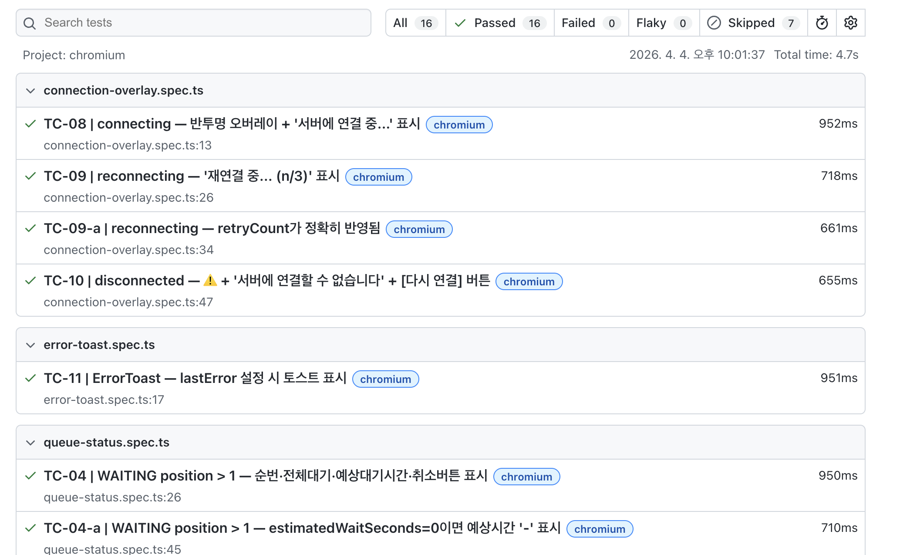Click the green checkmark beside TC-11
The image size is (910, 555).
[x=30, y=378]
